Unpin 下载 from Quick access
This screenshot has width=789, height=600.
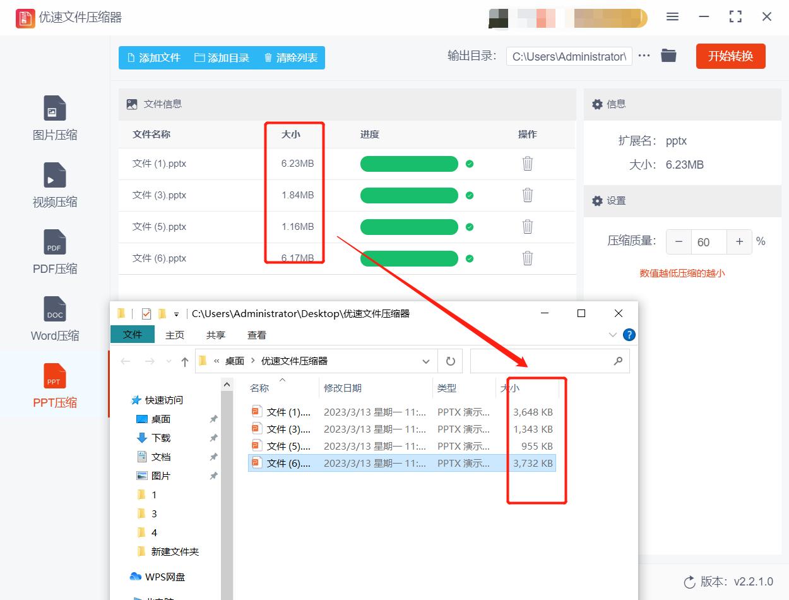click(x=213, y=438)
